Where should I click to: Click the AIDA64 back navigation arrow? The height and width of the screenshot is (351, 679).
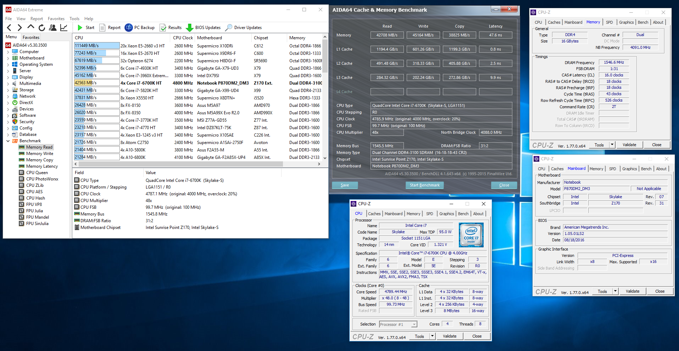tap(9, 28)
